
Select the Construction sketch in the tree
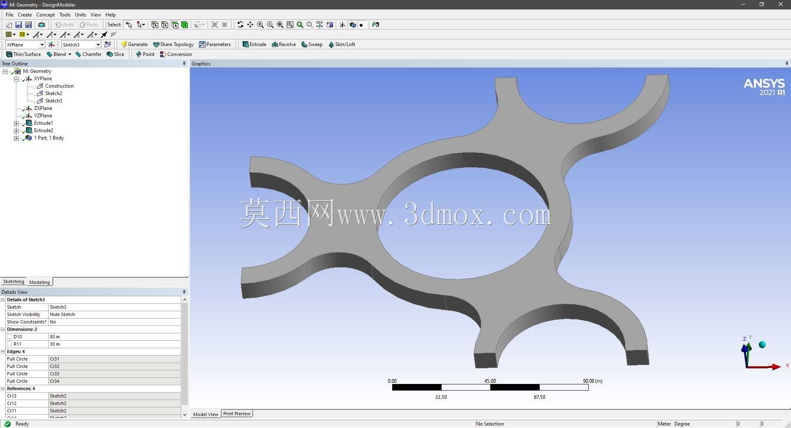(59, 86)
